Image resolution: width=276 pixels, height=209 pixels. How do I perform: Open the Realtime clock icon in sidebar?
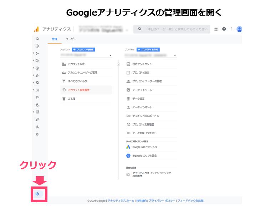click(x=37, y=46)
